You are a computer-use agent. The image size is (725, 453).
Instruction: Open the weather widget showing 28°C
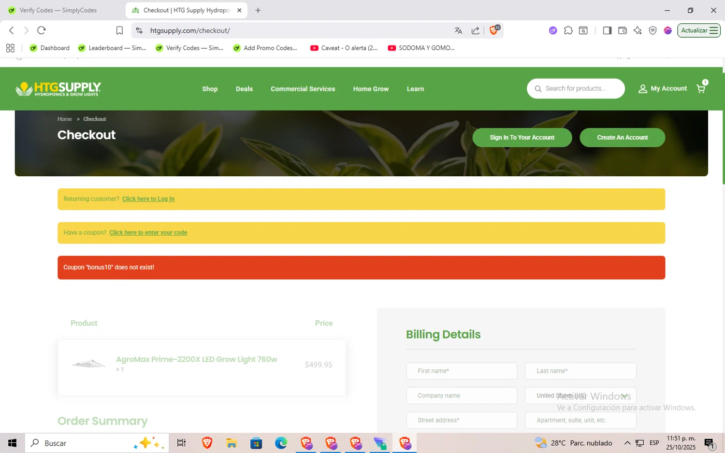point(574,443)
